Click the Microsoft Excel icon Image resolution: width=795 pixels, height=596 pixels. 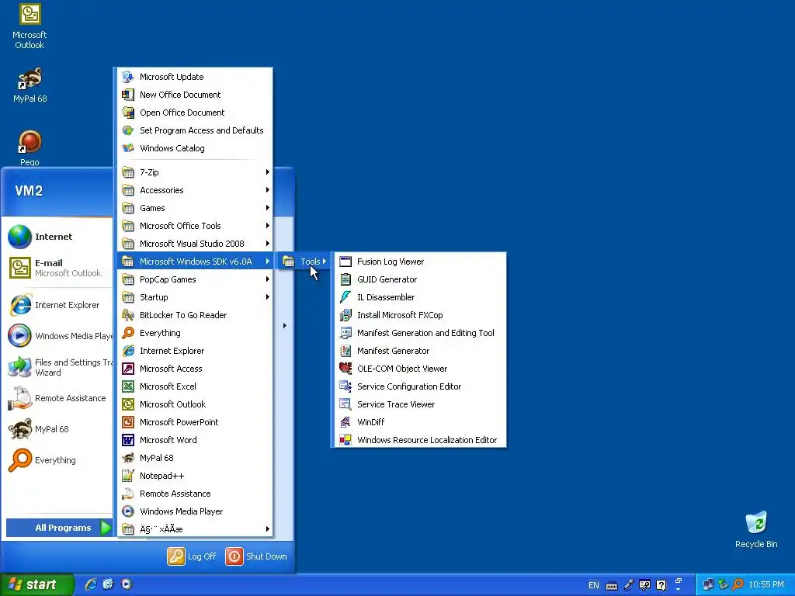coord(128,386)
